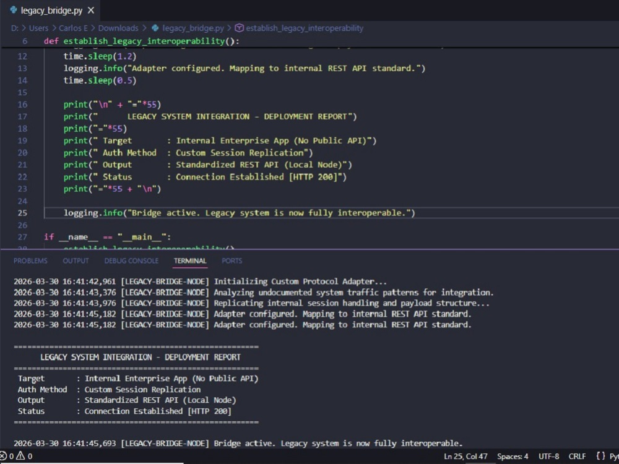
Task: Click the language mode braces icon
Action: 600,457
